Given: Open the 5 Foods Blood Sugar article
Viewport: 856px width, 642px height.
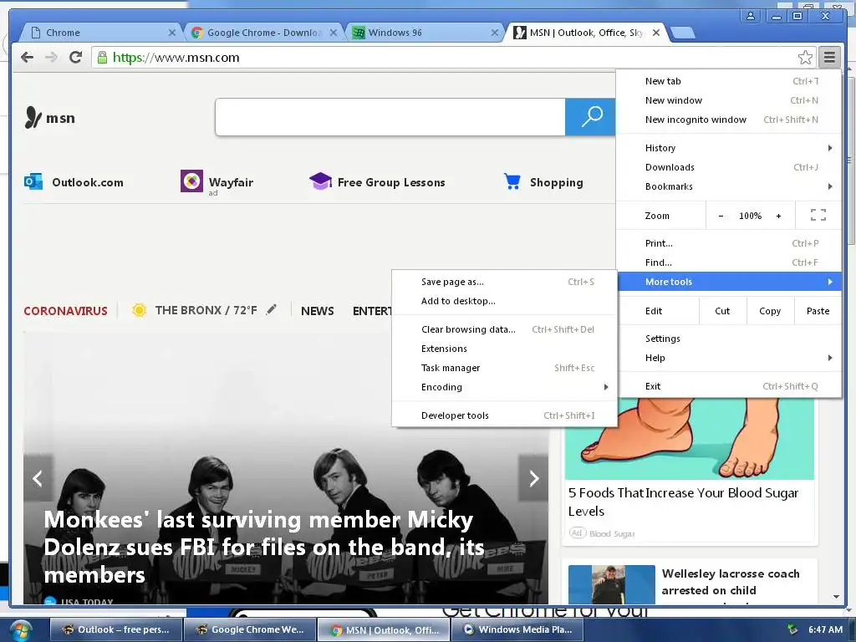Looking at the screenshot, I should click(x=683, y=502).
